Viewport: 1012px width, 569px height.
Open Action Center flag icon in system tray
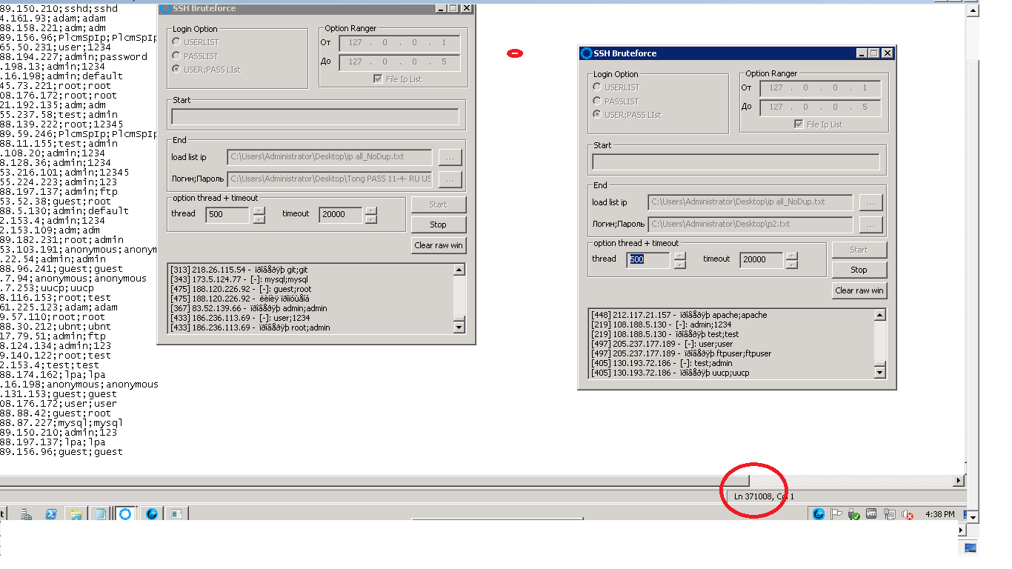pos(837,514)
